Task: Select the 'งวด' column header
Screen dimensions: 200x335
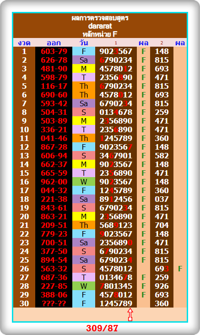Action: (24, 43)
